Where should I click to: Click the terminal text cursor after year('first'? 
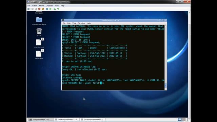101,83
